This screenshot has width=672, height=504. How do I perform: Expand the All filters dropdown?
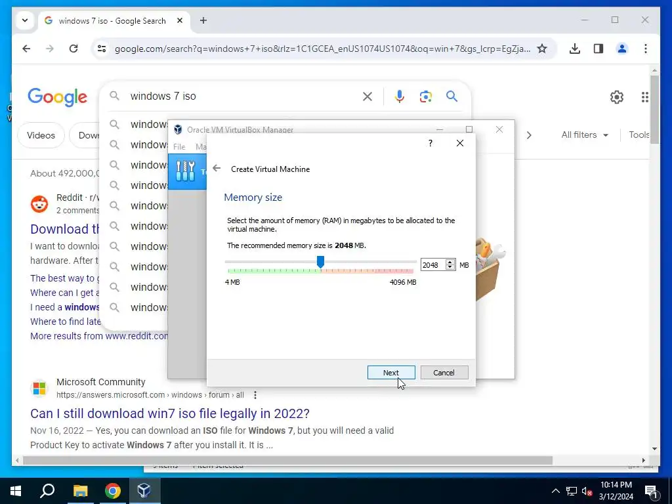point(585,135)
